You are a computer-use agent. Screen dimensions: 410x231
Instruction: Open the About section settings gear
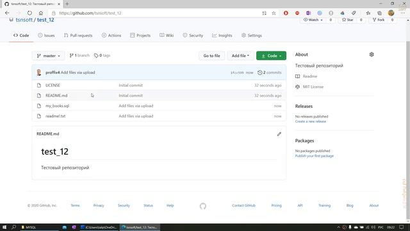[372, 55]
